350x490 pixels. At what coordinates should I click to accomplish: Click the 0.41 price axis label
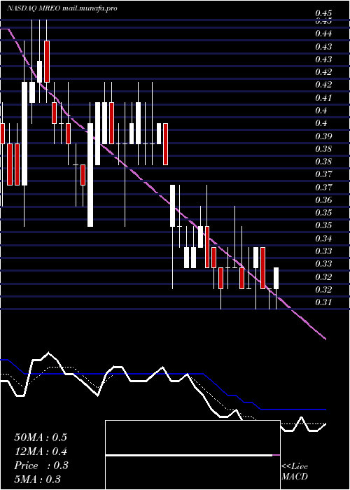coord(323,98)
